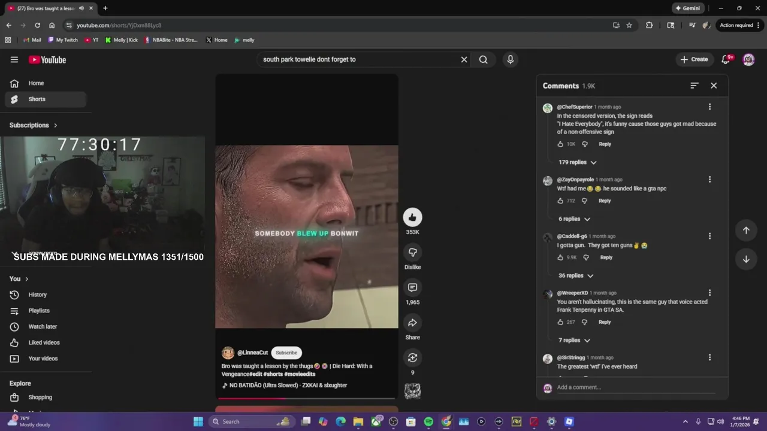
Task: Select Shorts in sidebar
Action: [x=46, y=99]
